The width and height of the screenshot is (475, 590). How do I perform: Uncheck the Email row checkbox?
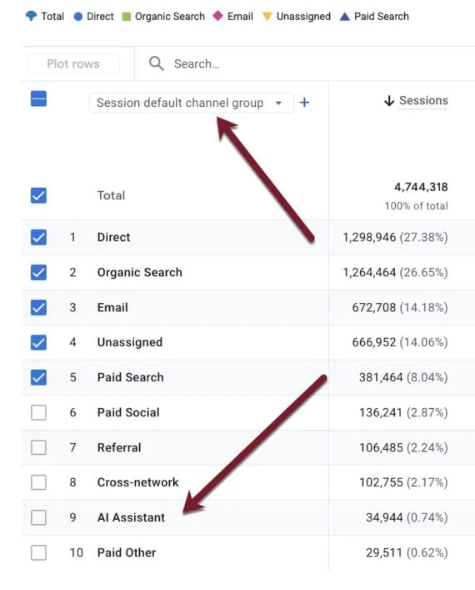pos(38,307)
